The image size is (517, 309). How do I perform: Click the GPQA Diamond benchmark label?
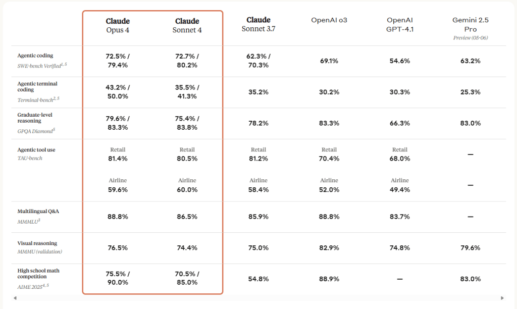click(36, 130)
